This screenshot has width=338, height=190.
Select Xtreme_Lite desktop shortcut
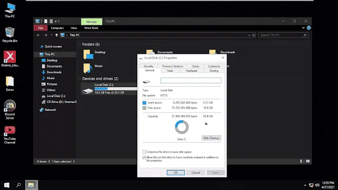[10, 59]
